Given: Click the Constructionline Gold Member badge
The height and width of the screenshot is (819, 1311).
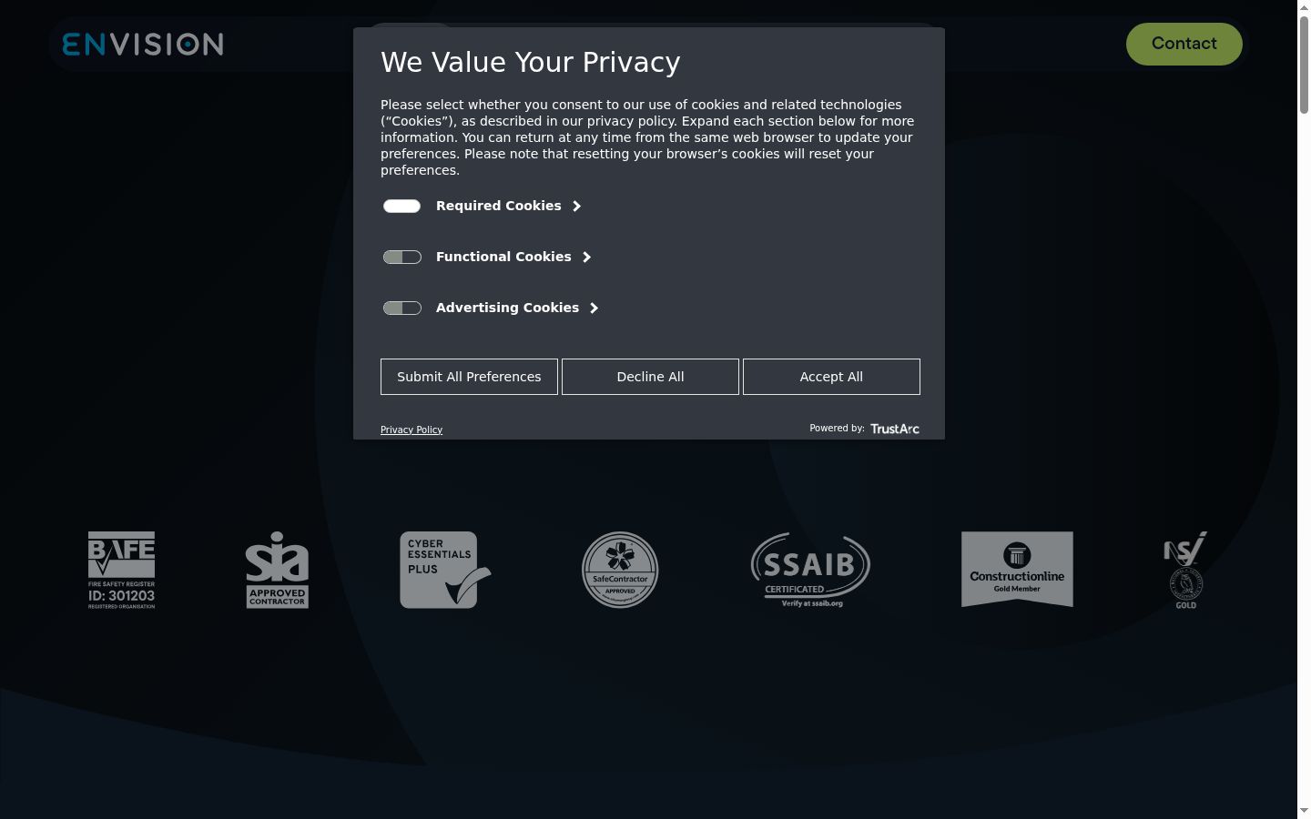Looking at the screenshot, I should (1017, 570).
